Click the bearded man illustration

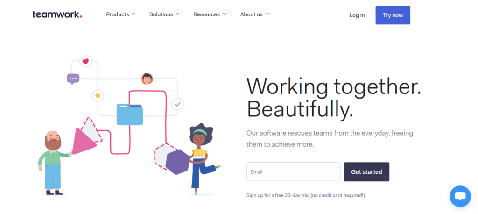(54, 163)
